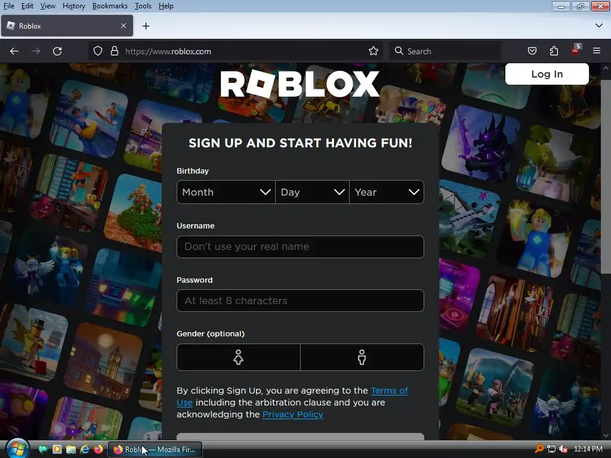Screen dimensions: 611x458
Task: Expand the Year birthday dropdown
Action: [x=387, y=192]
